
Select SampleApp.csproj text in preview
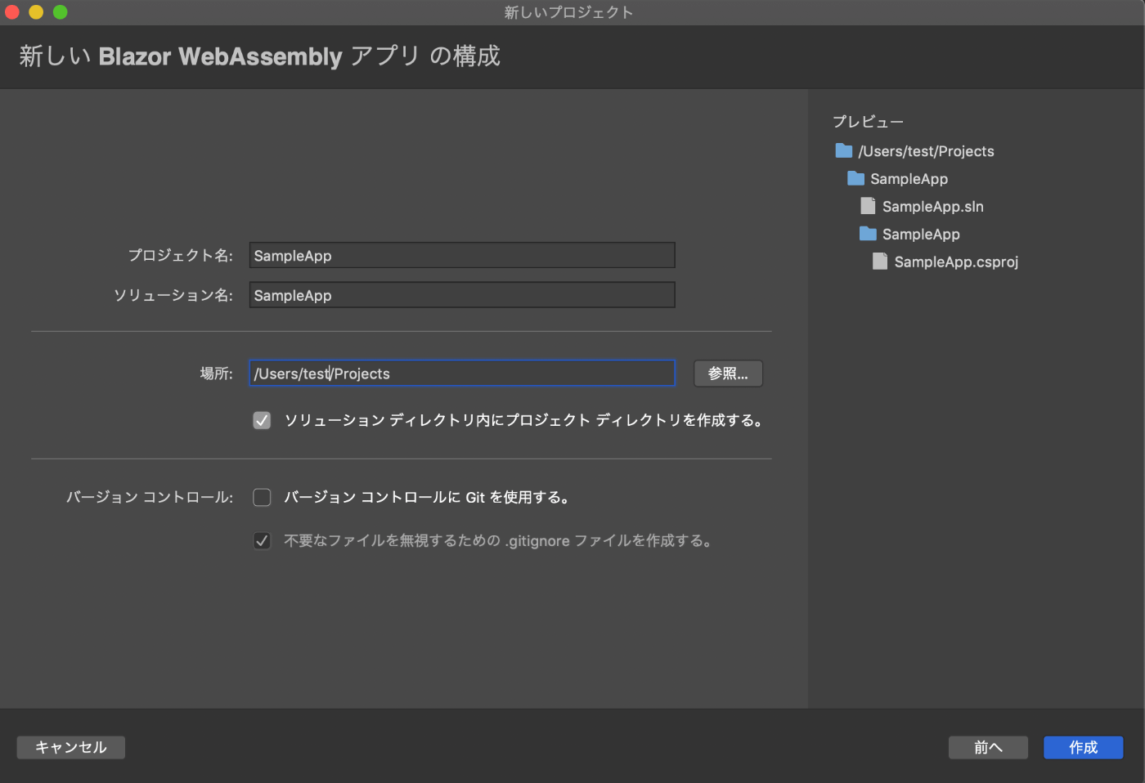[956, 262]
